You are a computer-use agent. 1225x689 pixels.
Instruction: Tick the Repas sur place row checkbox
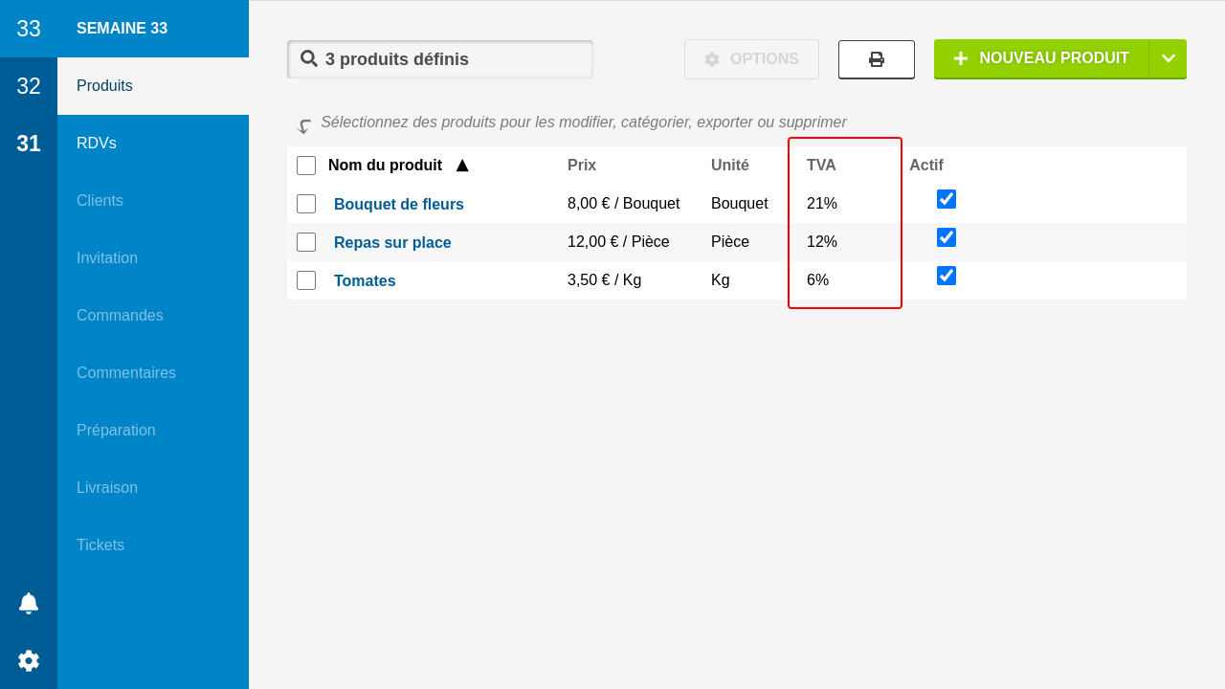pos(306,242)
